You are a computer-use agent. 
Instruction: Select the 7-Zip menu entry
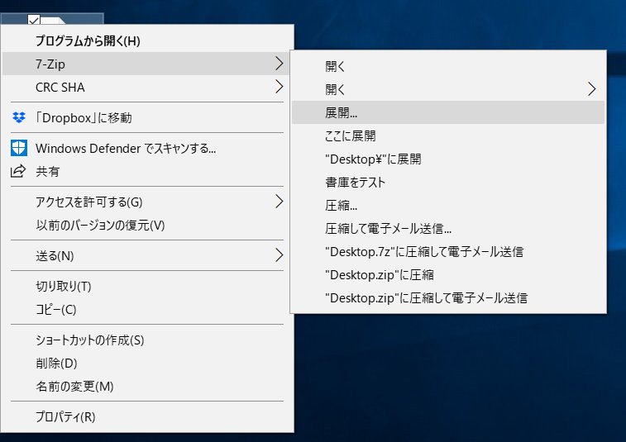(x=146, y=64)
